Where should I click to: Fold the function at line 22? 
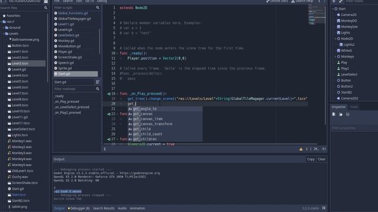118,114
